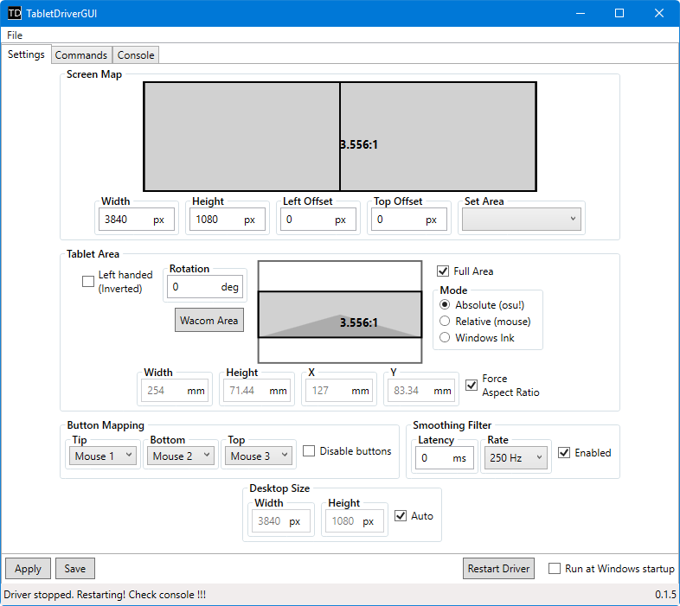680x606 pixels.
Task: Open the Set Area dropdown
Action: coord(522,219)
